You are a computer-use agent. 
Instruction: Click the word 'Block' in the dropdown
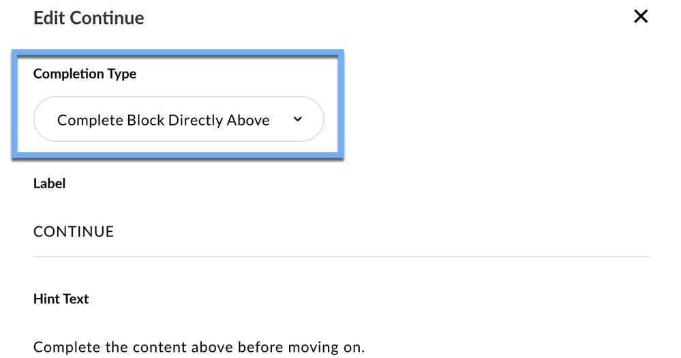coord(148,120)
